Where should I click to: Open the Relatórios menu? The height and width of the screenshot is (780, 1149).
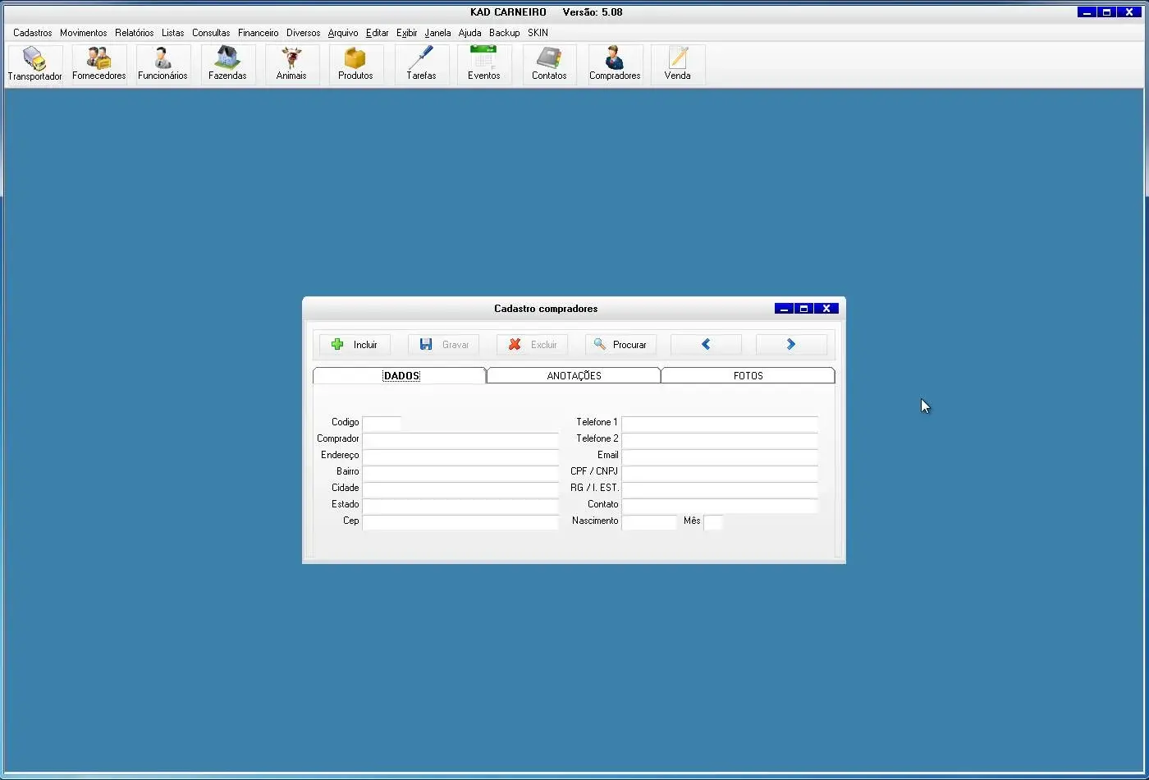[134, 33]
